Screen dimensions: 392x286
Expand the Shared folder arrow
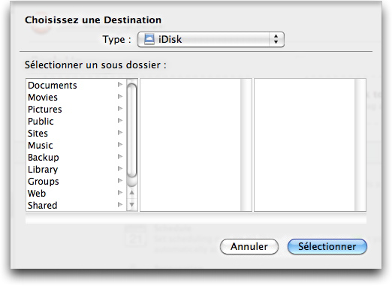pyautogui.click(x=120, y=205)
